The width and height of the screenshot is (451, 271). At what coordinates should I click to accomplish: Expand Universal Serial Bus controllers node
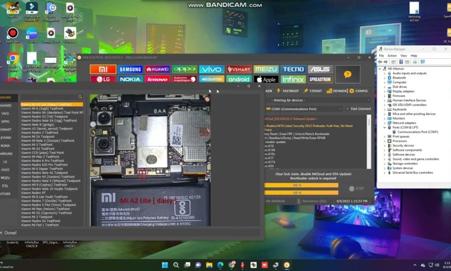(385, 172)
